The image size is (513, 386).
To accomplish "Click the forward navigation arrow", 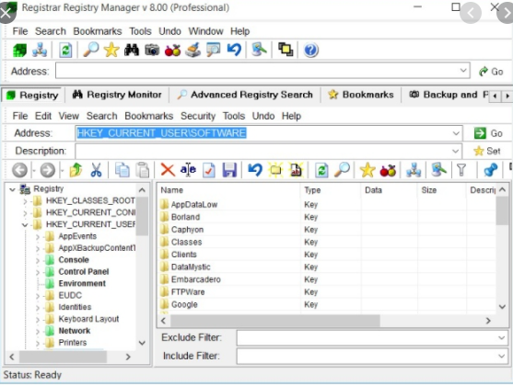I will click(48, 170).
